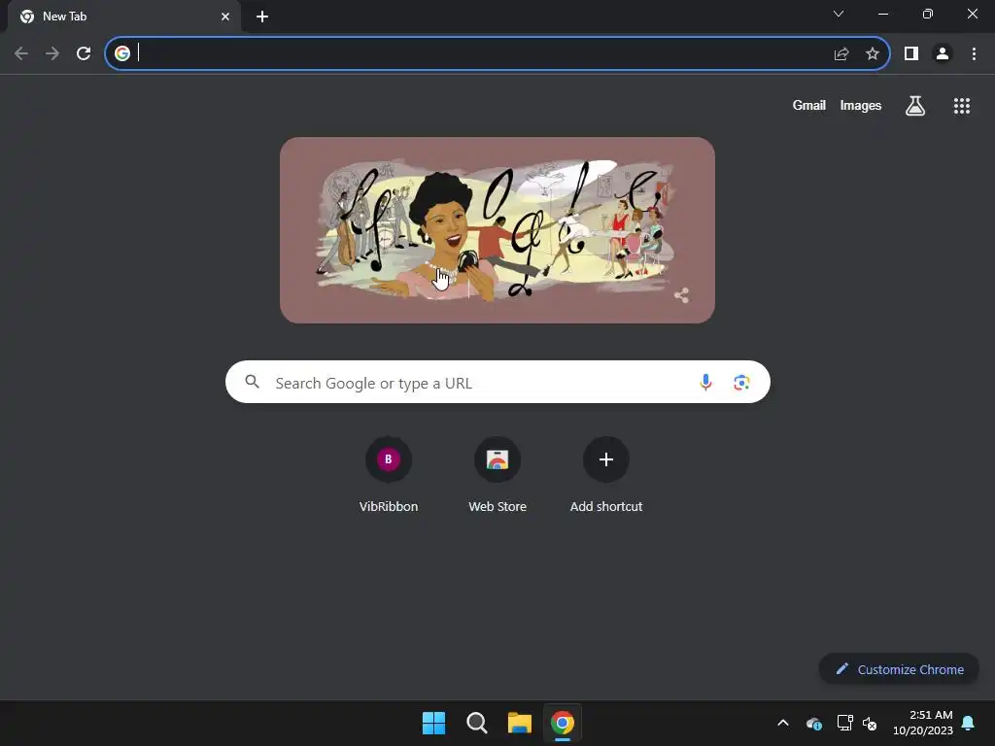
Task: Open the side panel
Action: (x=911, y=54)
